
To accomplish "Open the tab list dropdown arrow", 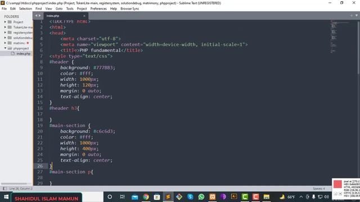I will click(357, 16).
